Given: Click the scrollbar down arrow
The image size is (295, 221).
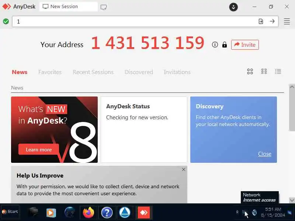Looking at the screenshot, I should 292,200.
